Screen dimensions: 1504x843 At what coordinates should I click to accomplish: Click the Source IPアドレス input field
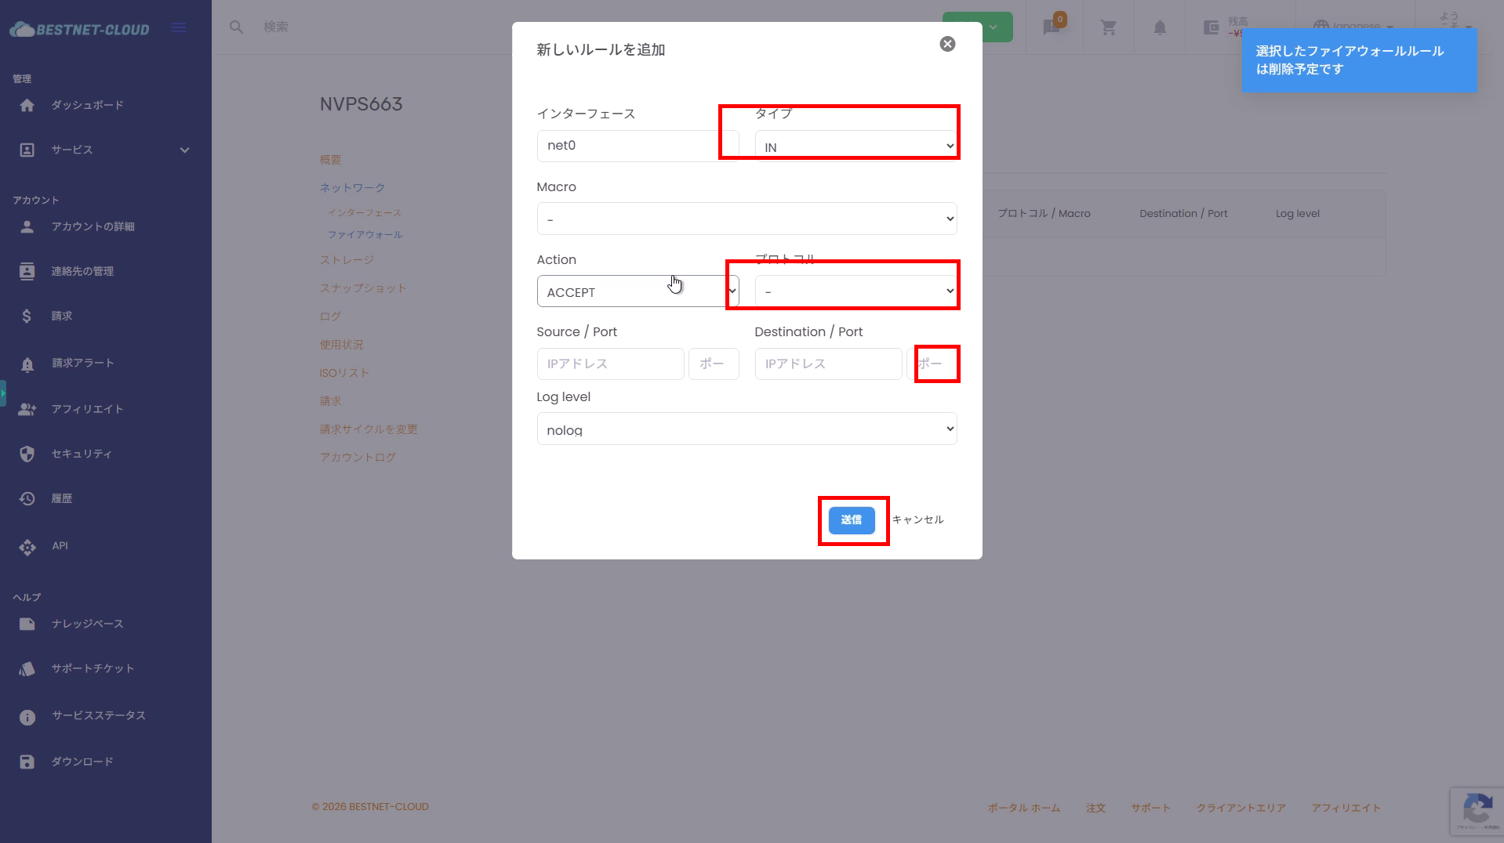click(x=610, y=364)
